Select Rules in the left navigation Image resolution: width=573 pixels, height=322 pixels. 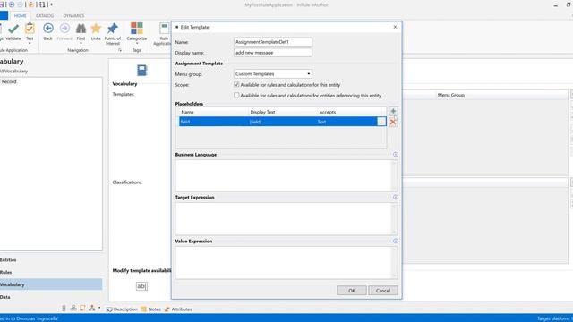pos(51,272)
